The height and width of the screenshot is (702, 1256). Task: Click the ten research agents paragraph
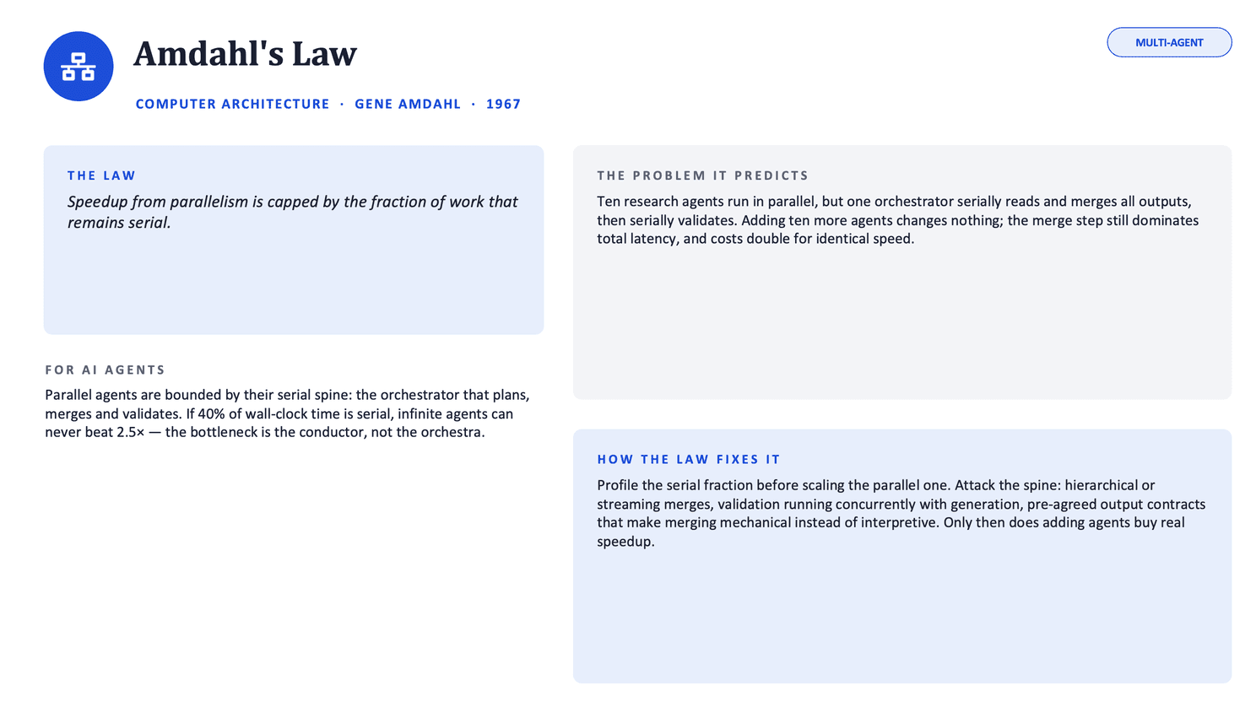point(897,220)
